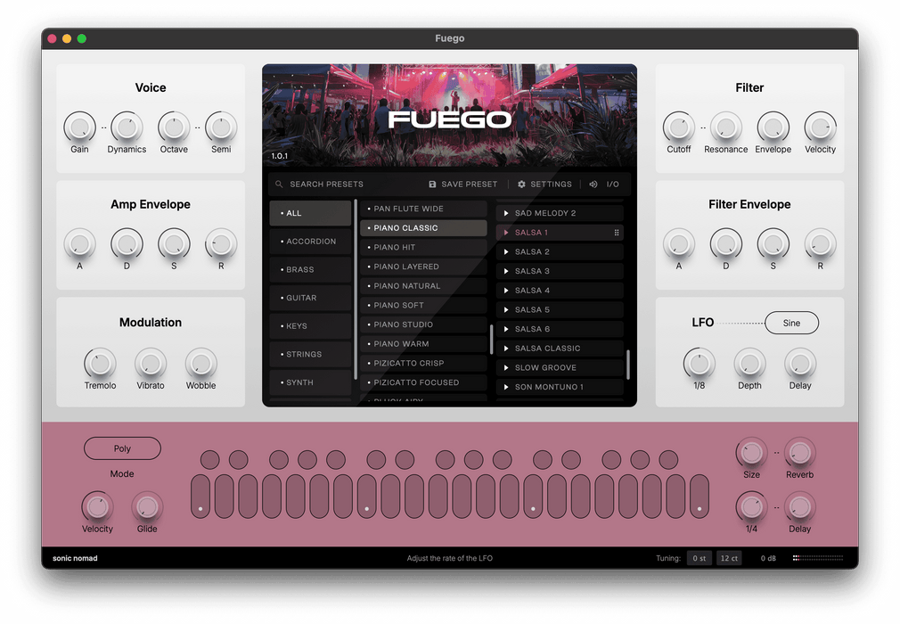The height and width of the screenshot is (624, 900).
Task: Play the SALSA 6 preview arrow
Action: point(505,329)
